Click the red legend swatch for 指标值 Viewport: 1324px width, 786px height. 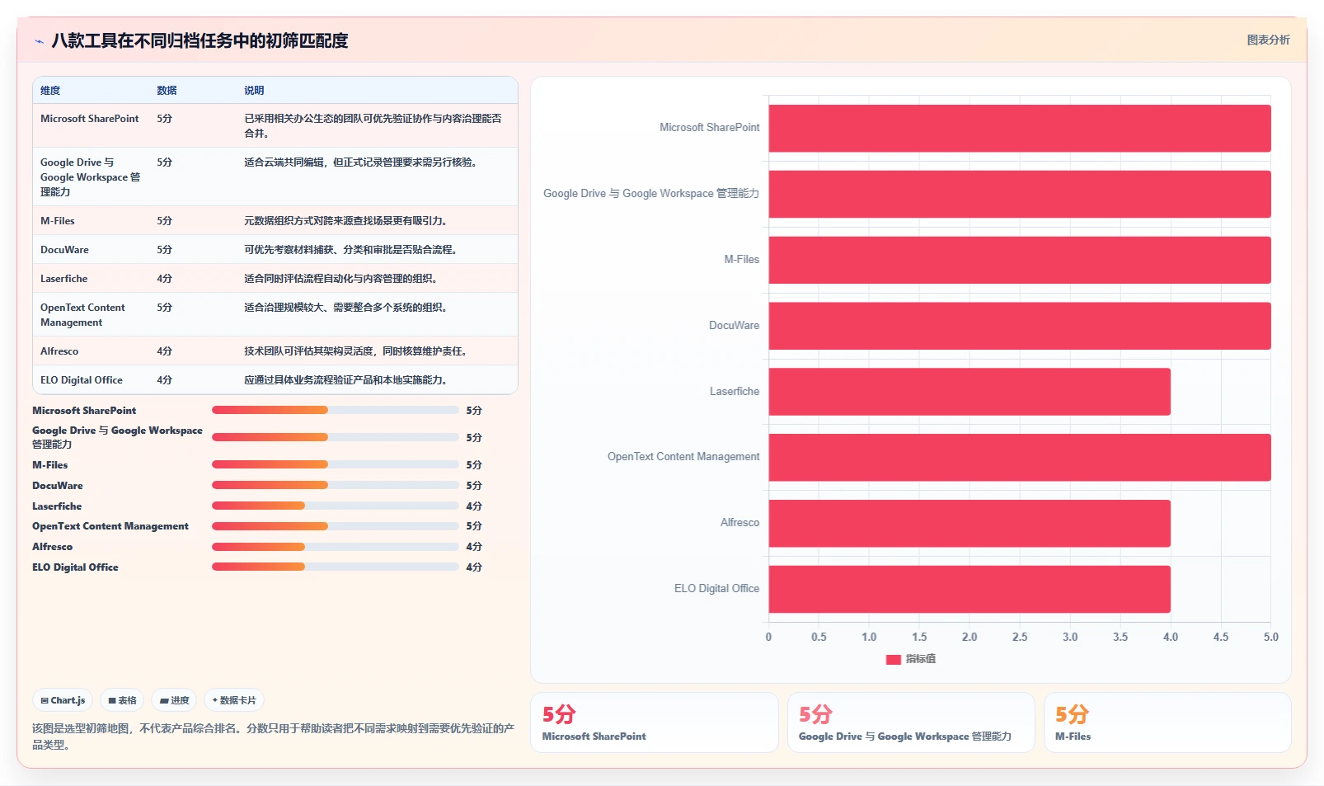tap(893, 659)
